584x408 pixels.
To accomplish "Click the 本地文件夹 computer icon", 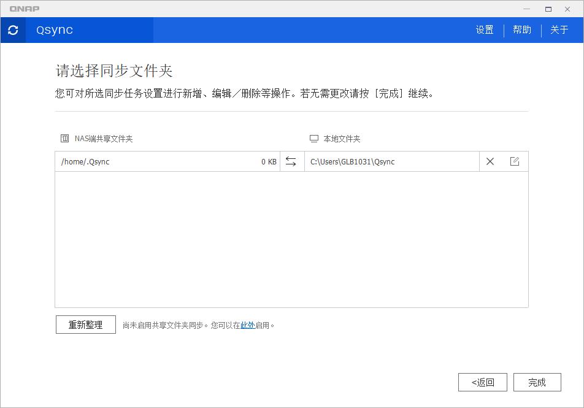I will tap(313, 138).
